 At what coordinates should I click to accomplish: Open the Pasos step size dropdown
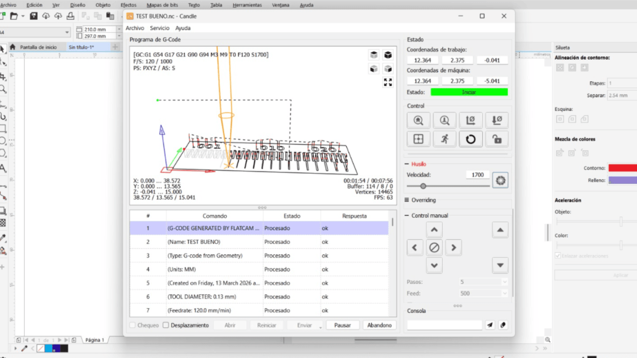pos(505,282)
